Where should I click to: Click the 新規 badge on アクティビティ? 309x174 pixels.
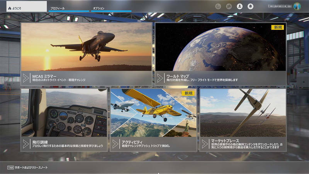[188, 93]
